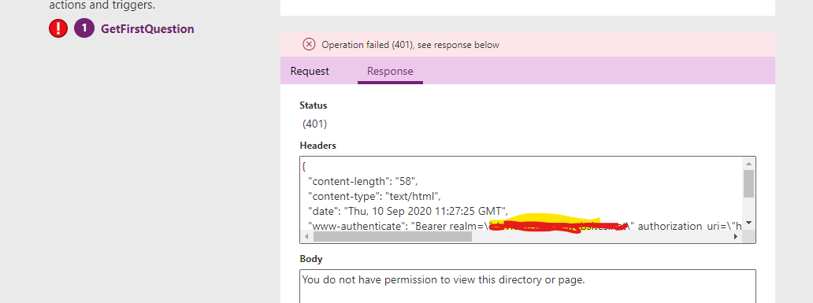The image size is (813, 303).
Task: Click the Headers scrollbar down arrow
Action: point(748,224)
